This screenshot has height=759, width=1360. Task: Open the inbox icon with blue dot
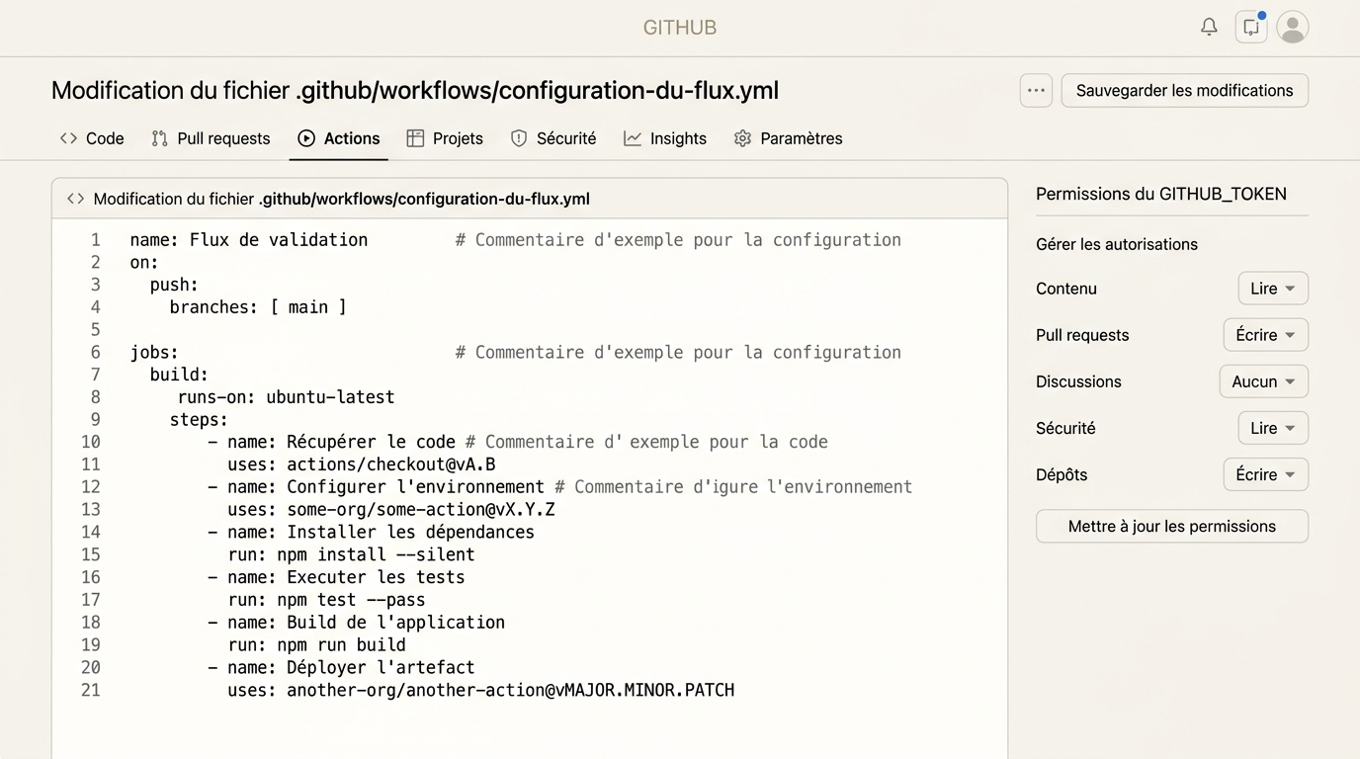[x=1251, y=27]
